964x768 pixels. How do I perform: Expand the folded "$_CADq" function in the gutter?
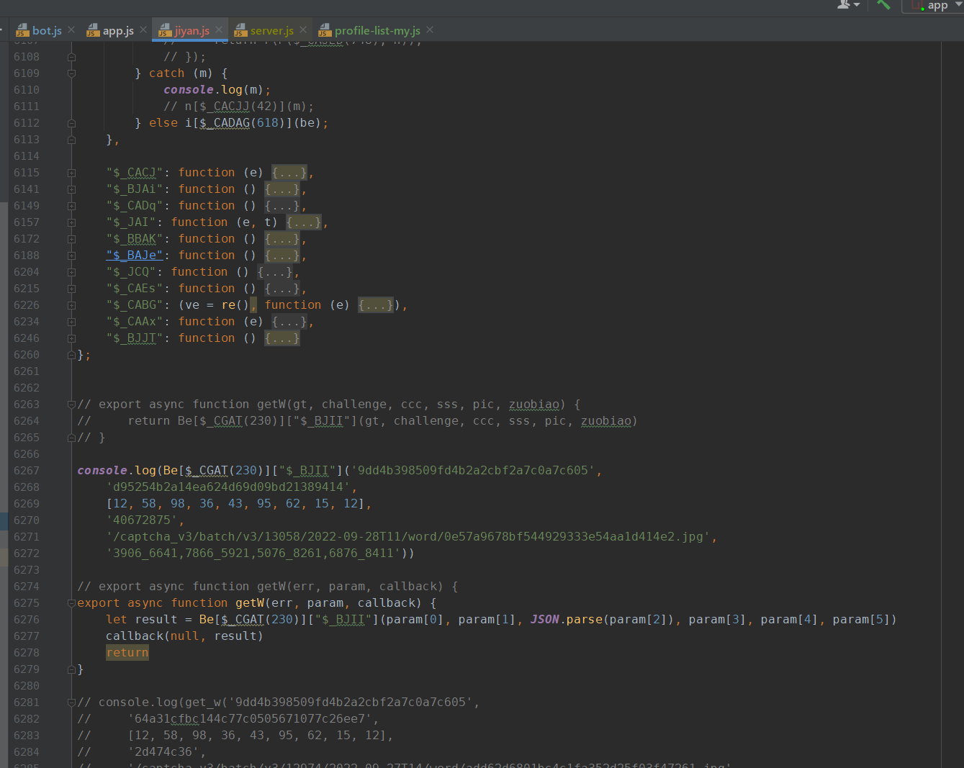click(x=71, y=206)
